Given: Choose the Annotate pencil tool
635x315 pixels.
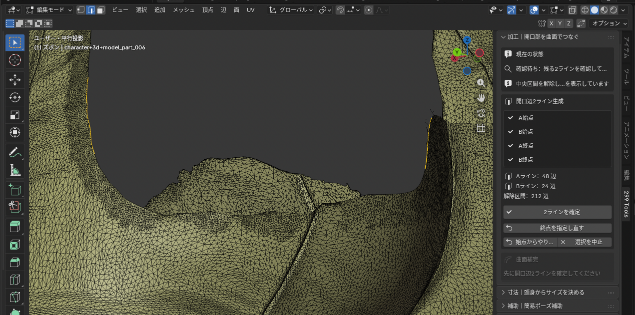Looking at the screenshot, I should tap(15, 152).
